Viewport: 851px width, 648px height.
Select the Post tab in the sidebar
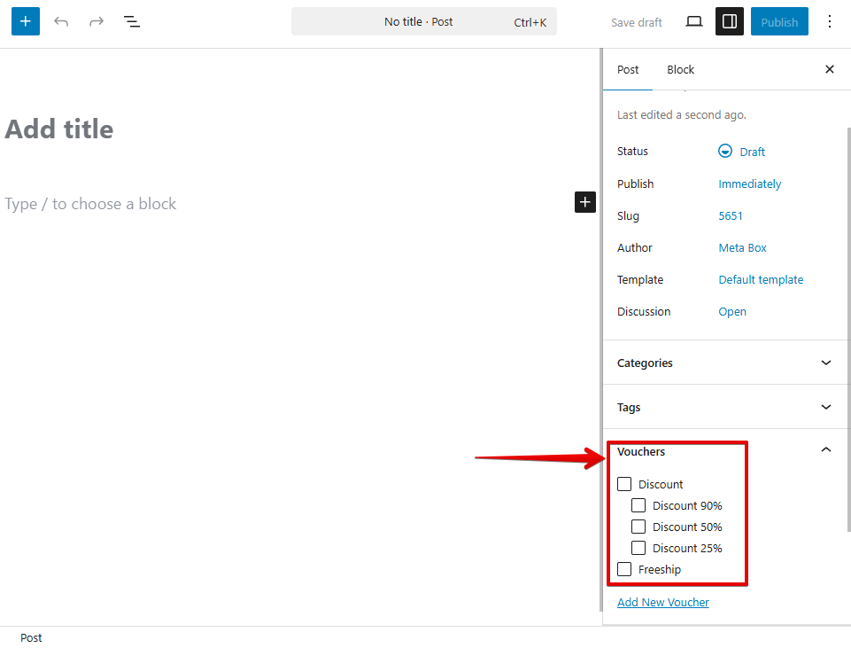click(x=628, y=69)
